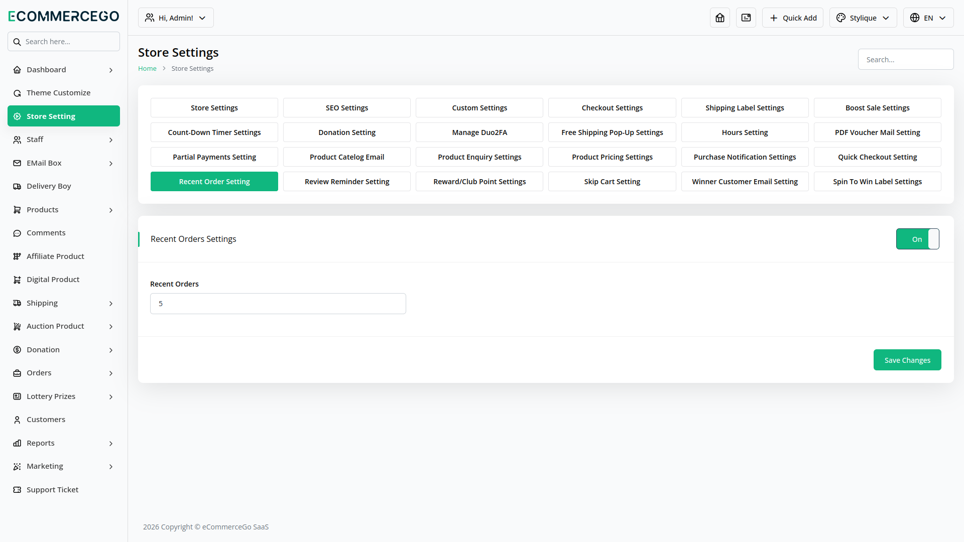Open Review Reminder Setting tab

[347, 182]
